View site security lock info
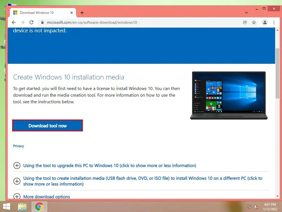The width and height of the screenshot is (282, 212). pos(42,22)
